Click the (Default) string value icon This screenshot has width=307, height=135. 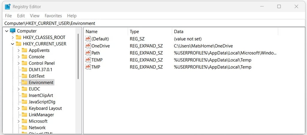(88, 39)
